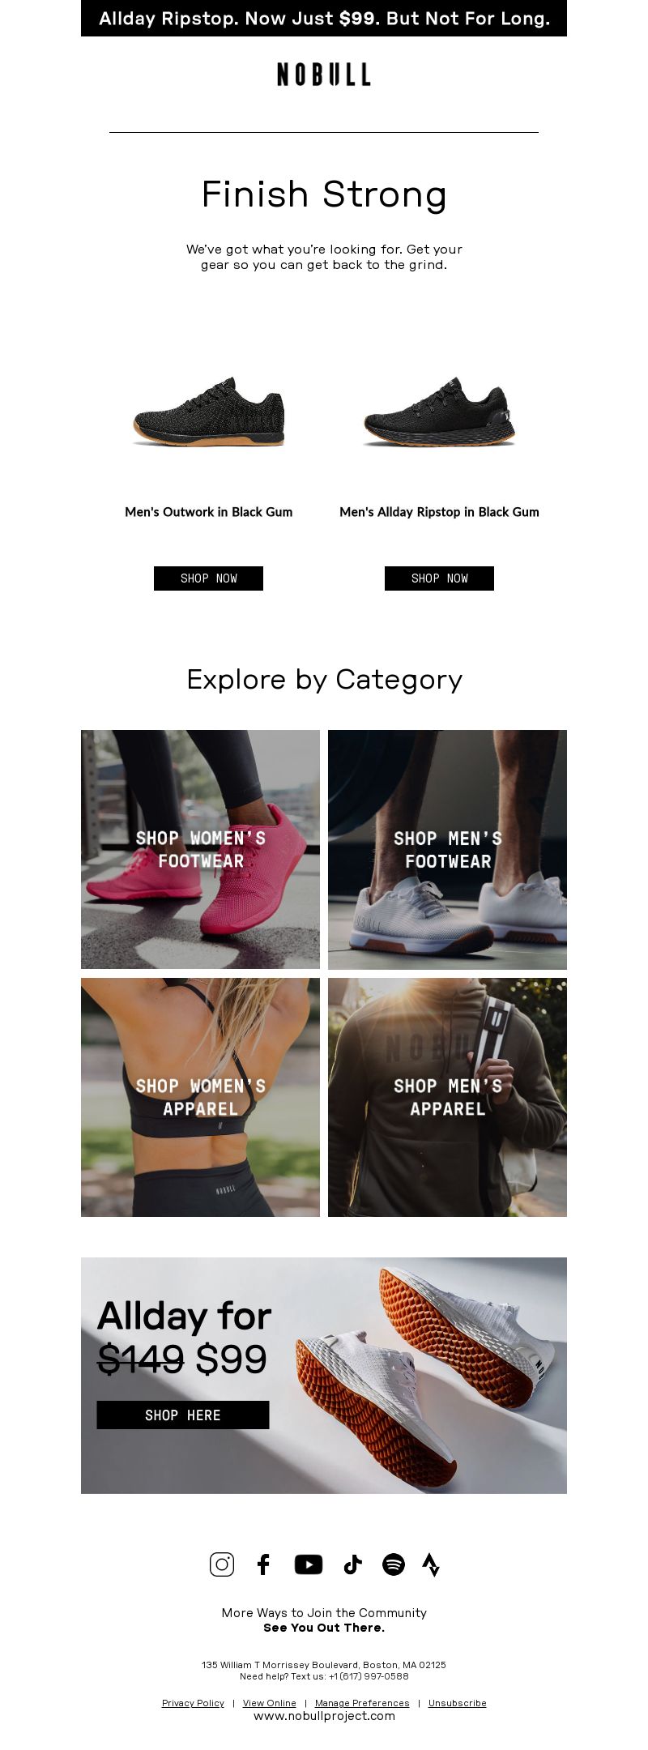Open the TikTok social icon
The height and width of the screenshot is (1750, 648).
point(352,1564)
